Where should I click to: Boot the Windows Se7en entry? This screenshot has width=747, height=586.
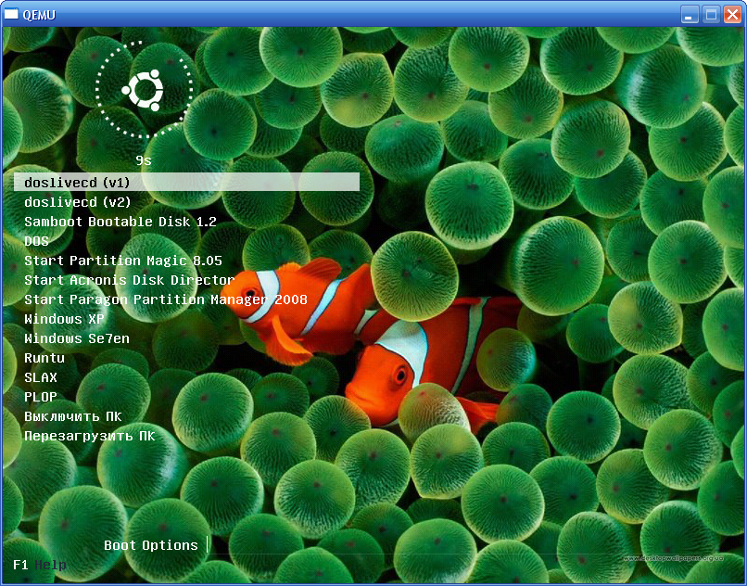(77, 338)
